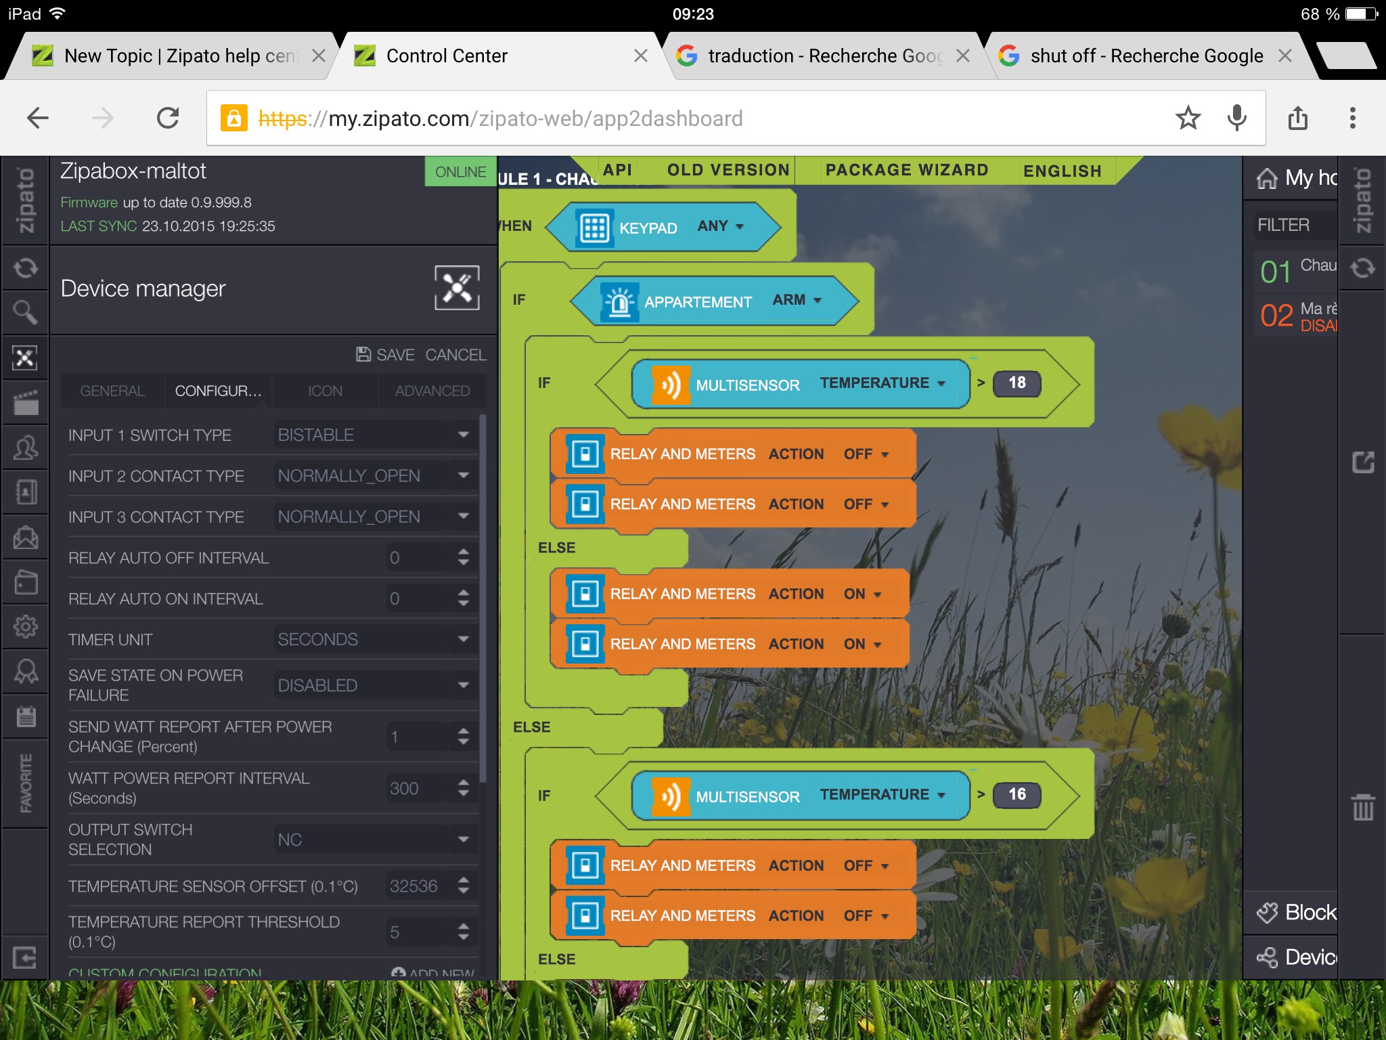Screen dimensions: 1386x1040
Task: Bookmark page with the star icon
Action: click(x=1188, y=118)
